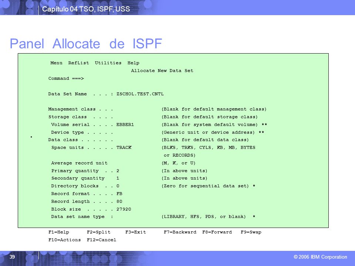Click the F2=Split function key

99,232
